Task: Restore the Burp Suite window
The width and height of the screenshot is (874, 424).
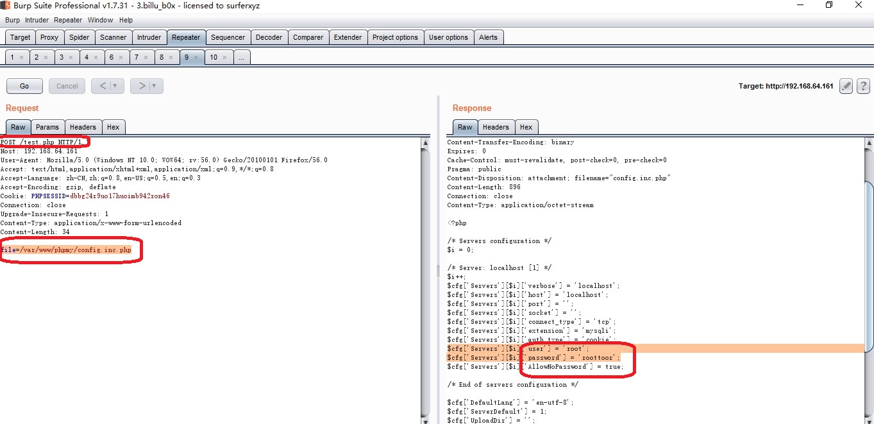Action: (x=829, y=5)
